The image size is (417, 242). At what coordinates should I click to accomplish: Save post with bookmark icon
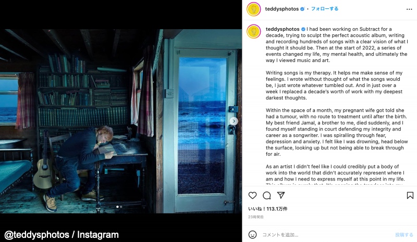[410, 196]
